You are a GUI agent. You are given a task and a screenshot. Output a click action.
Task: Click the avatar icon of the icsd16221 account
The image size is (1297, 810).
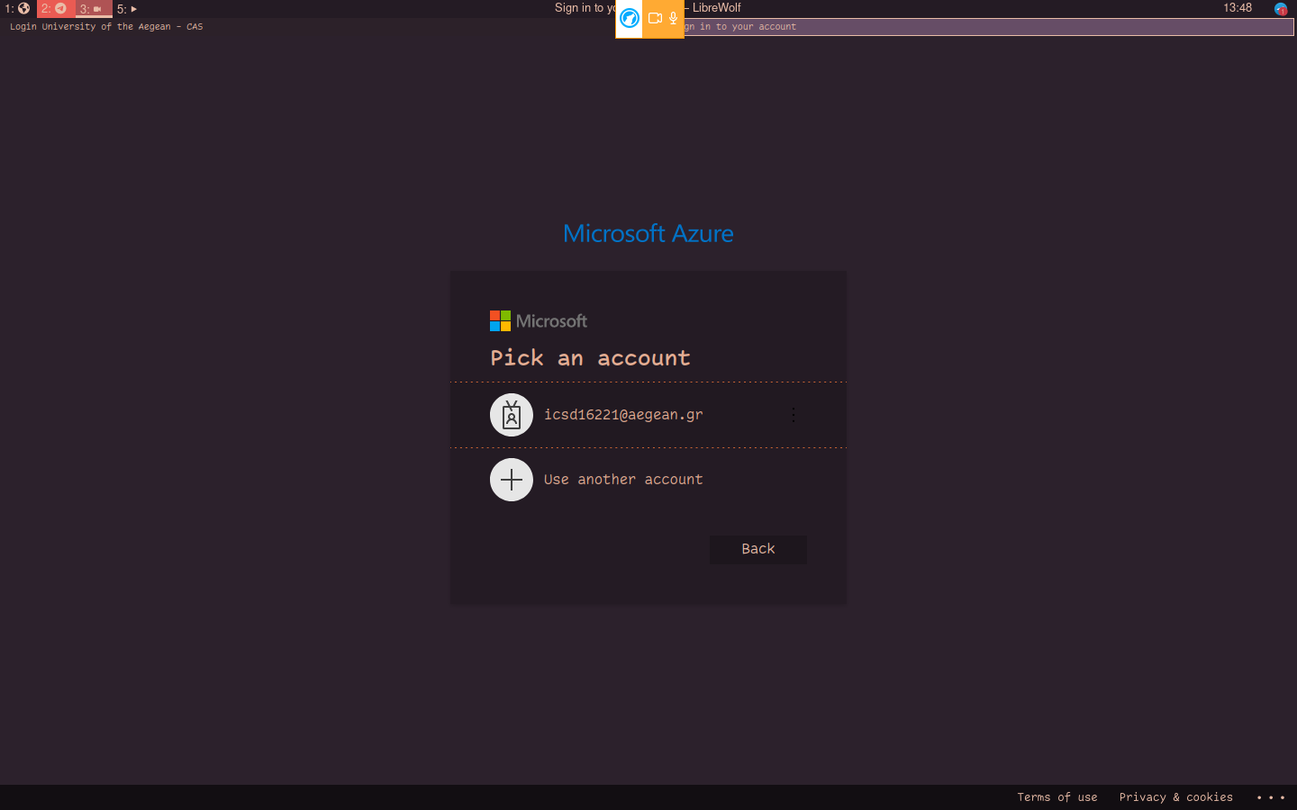511,415
